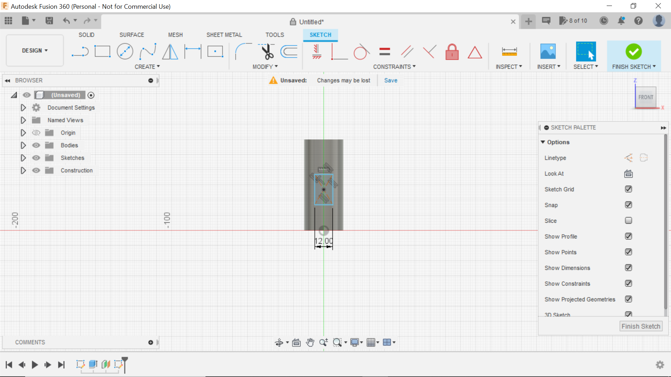Toggle visibility of the Origin folder

36,133
